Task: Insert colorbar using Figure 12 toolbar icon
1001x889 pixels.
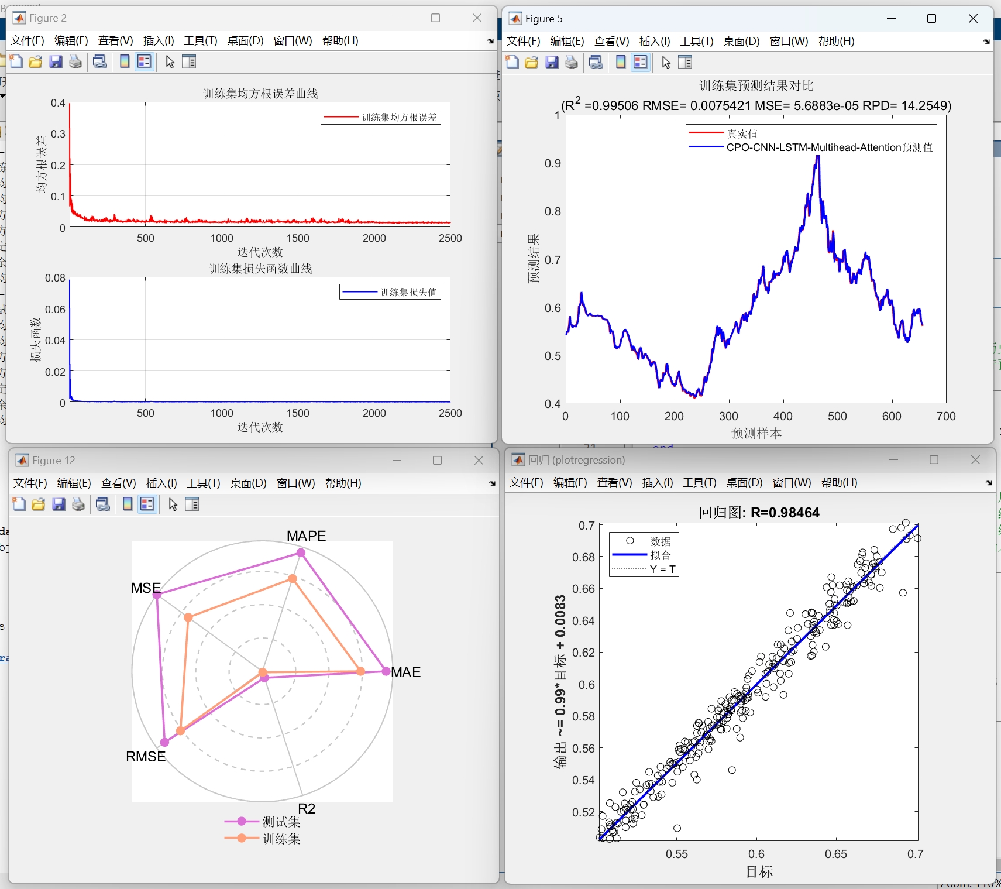Action: (128, 504)
